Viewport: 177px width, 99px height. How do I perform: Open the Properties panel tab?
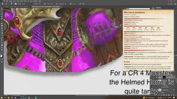point(158,8)
